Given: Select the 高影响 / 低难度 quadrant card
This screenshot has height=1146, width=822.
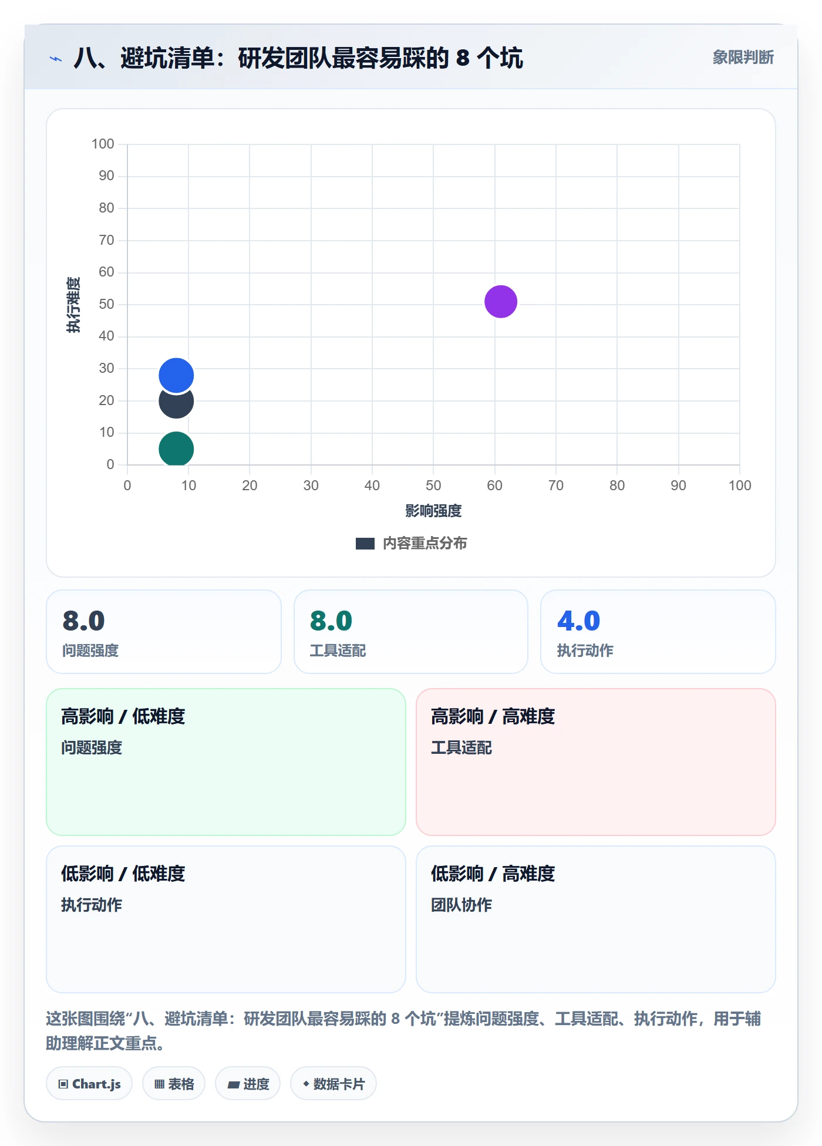Looking at the screenshot, I should point(226,762).
